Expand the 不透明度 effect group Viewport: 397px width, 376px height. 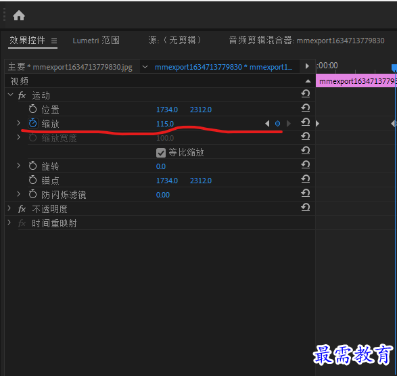tap(9, 208)
